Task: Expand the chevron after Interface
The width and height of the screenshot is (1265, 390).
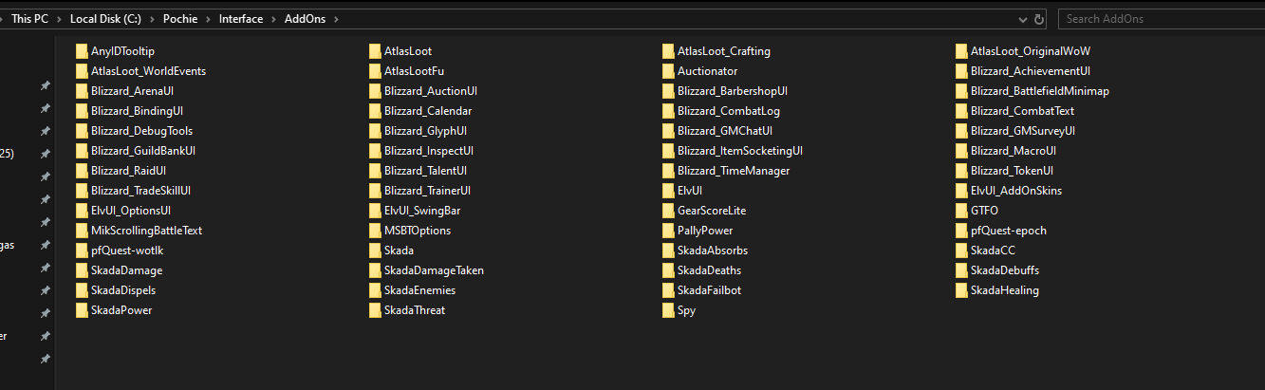Action: point(274,19)
